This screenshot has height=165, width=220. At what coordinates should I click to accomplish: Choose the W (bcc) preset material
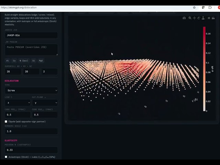pos(24,60)
